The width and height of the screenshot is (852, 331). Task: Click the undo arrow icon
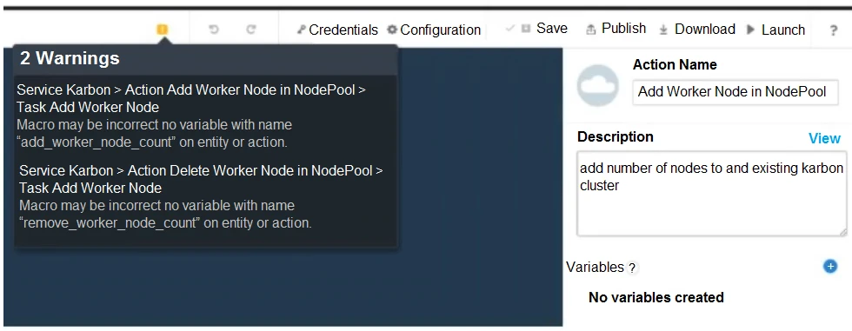tap(214, 30)
